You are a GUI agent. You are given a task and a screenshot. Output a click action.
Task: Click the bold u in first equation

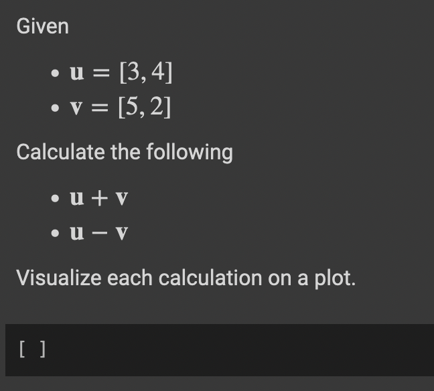coord(76,72)
